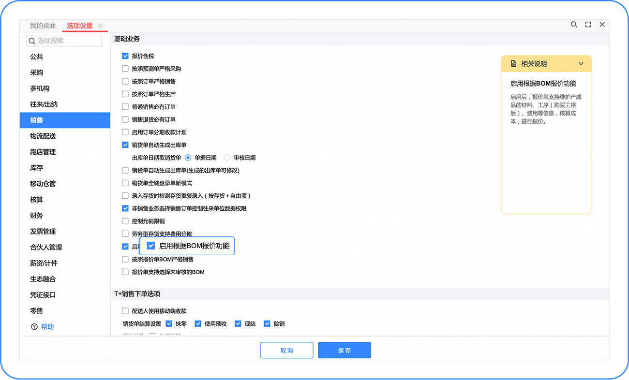Click the document icon beside 相关说明
Screen dimensions: 629x380
pyautogui.click(x=514, y=64)
